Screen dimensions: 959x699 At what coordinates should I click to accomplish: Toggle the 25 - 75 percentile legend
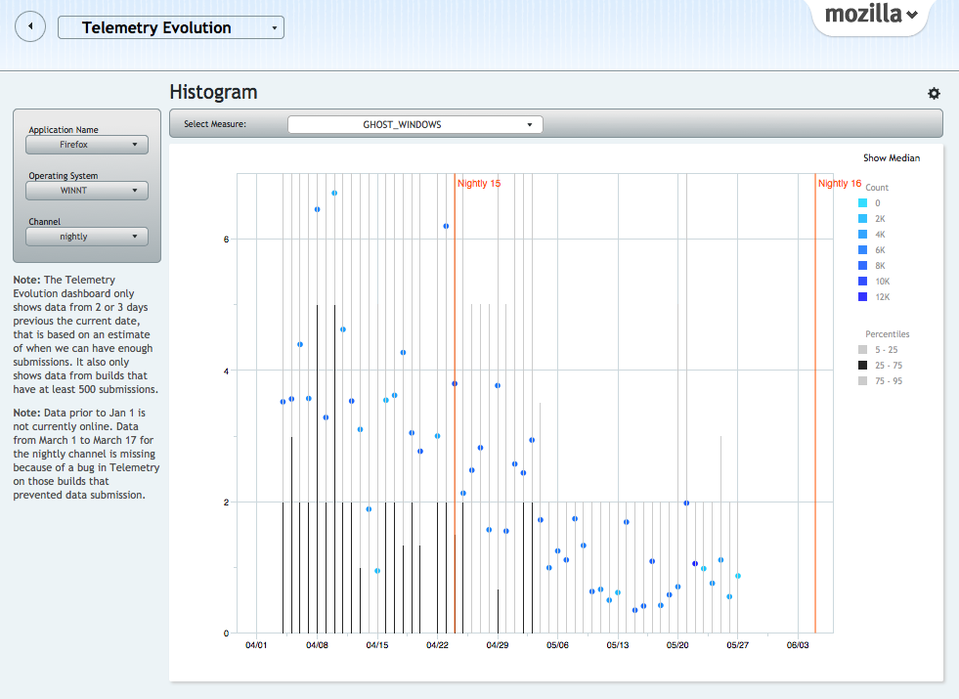point(863,366)
